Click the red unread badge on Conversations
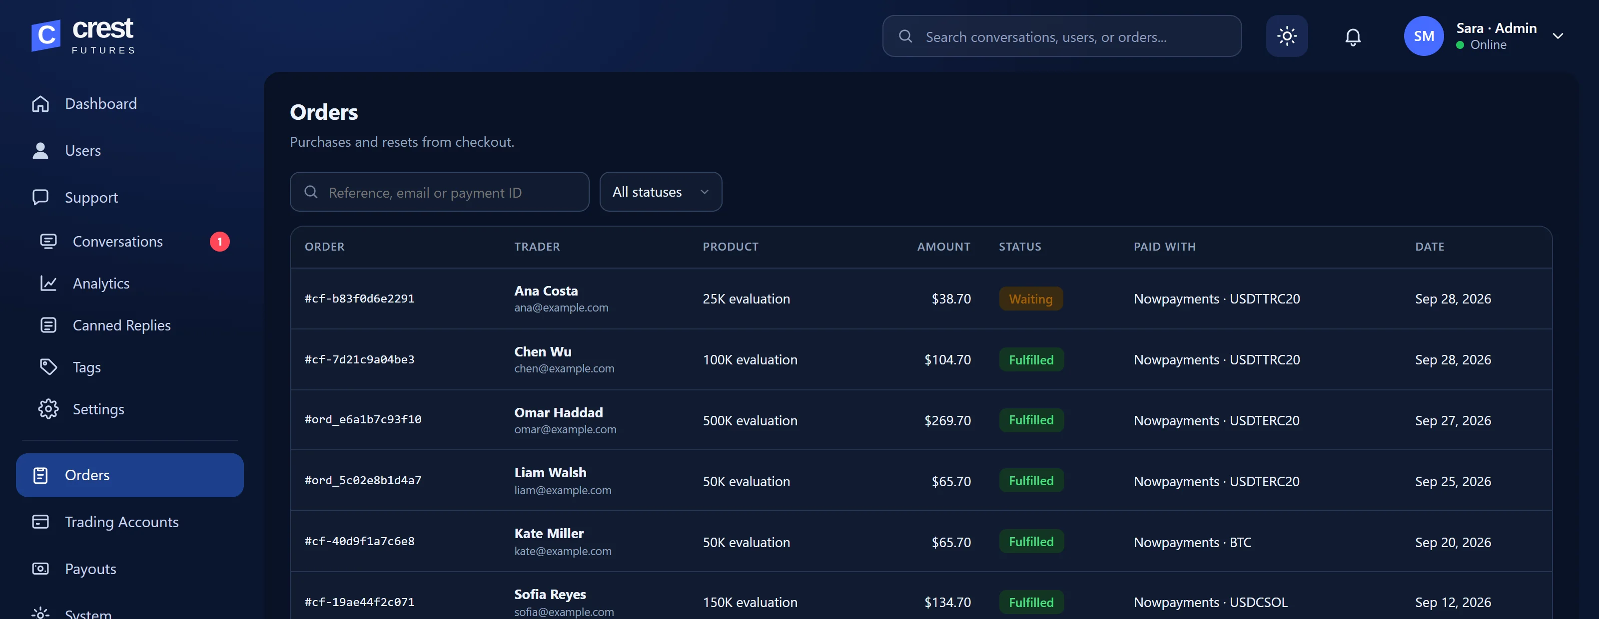Screen dimensions: 1599x619 point(220,241)
